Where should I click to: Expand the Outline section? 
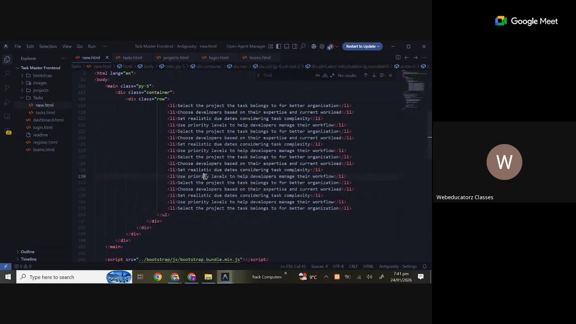point(18,252)
